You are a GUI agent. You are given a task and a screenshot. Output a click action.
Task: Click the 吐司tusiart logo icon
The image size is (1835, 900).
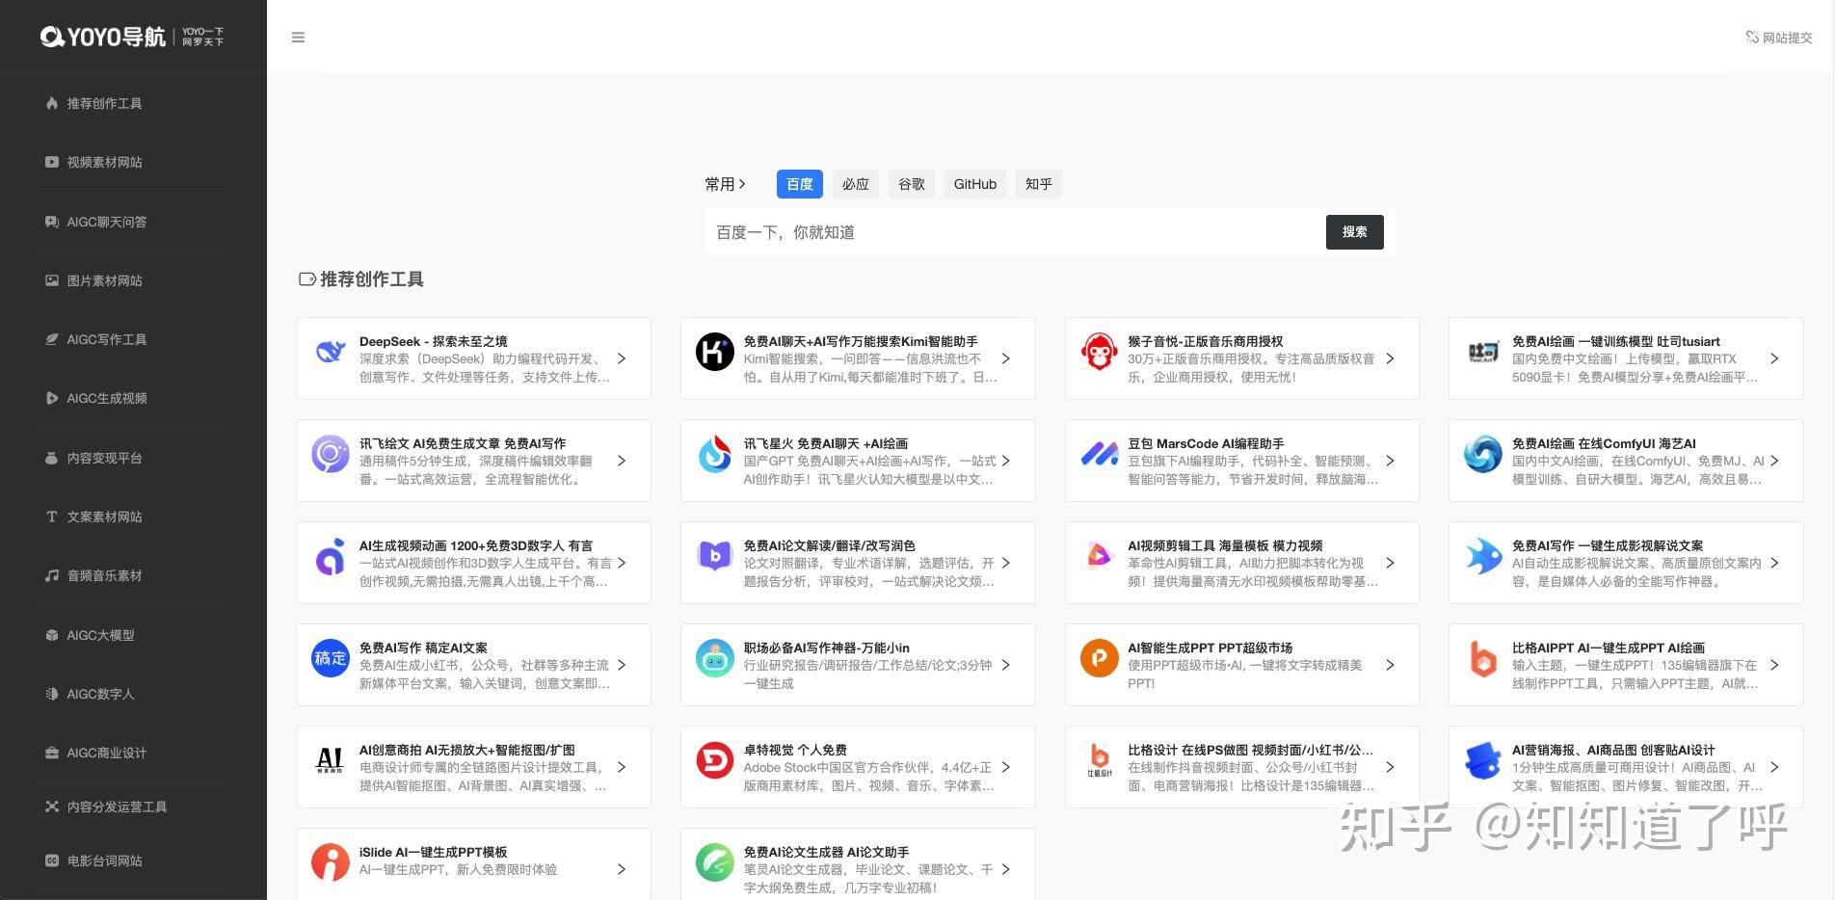tap(1483, 352)
